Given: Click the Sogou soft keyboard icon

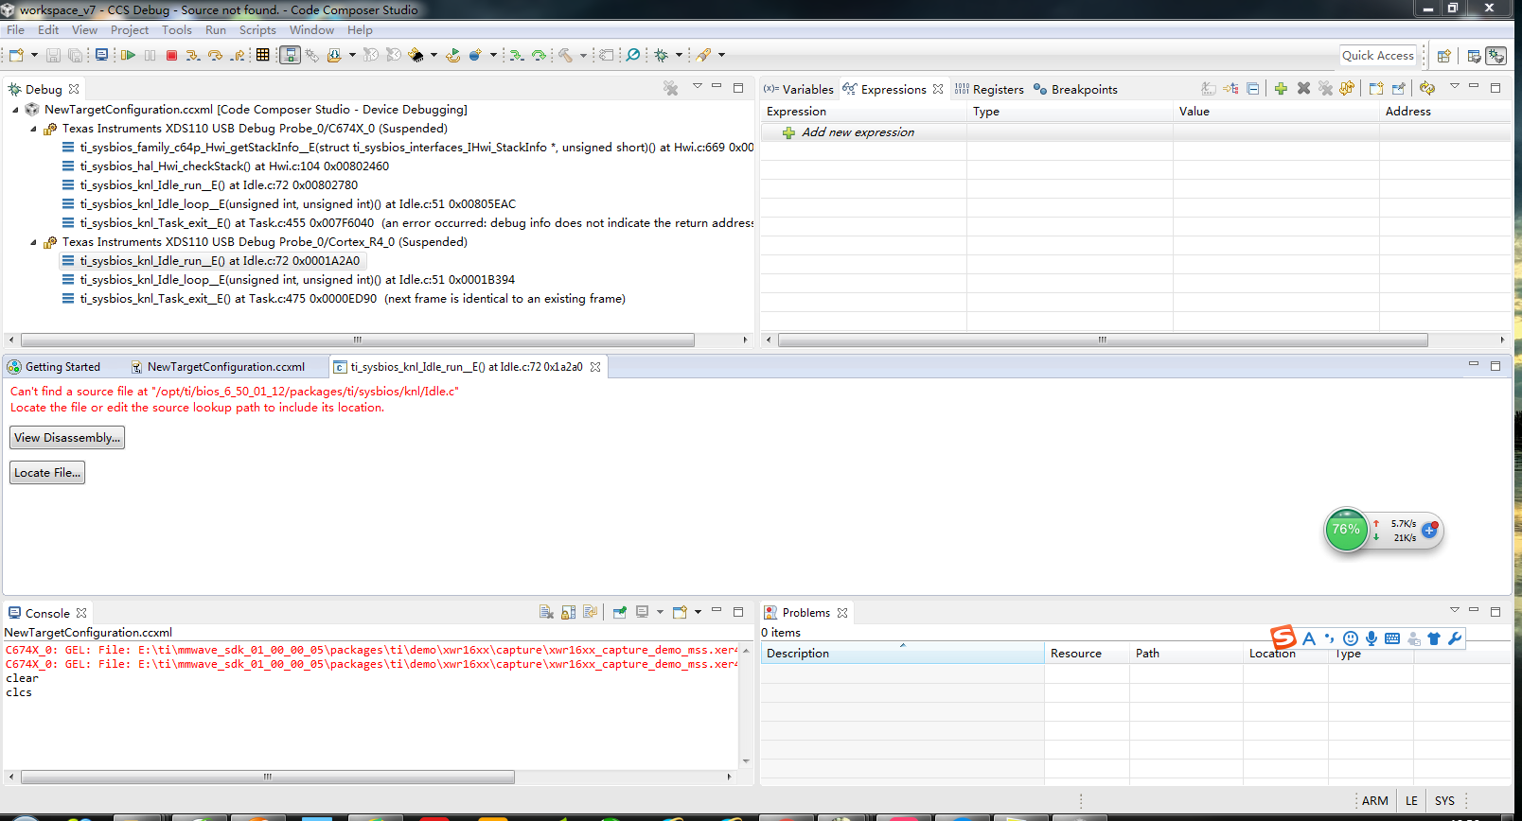Looking at the screenshot, I should pos(1392,638).
